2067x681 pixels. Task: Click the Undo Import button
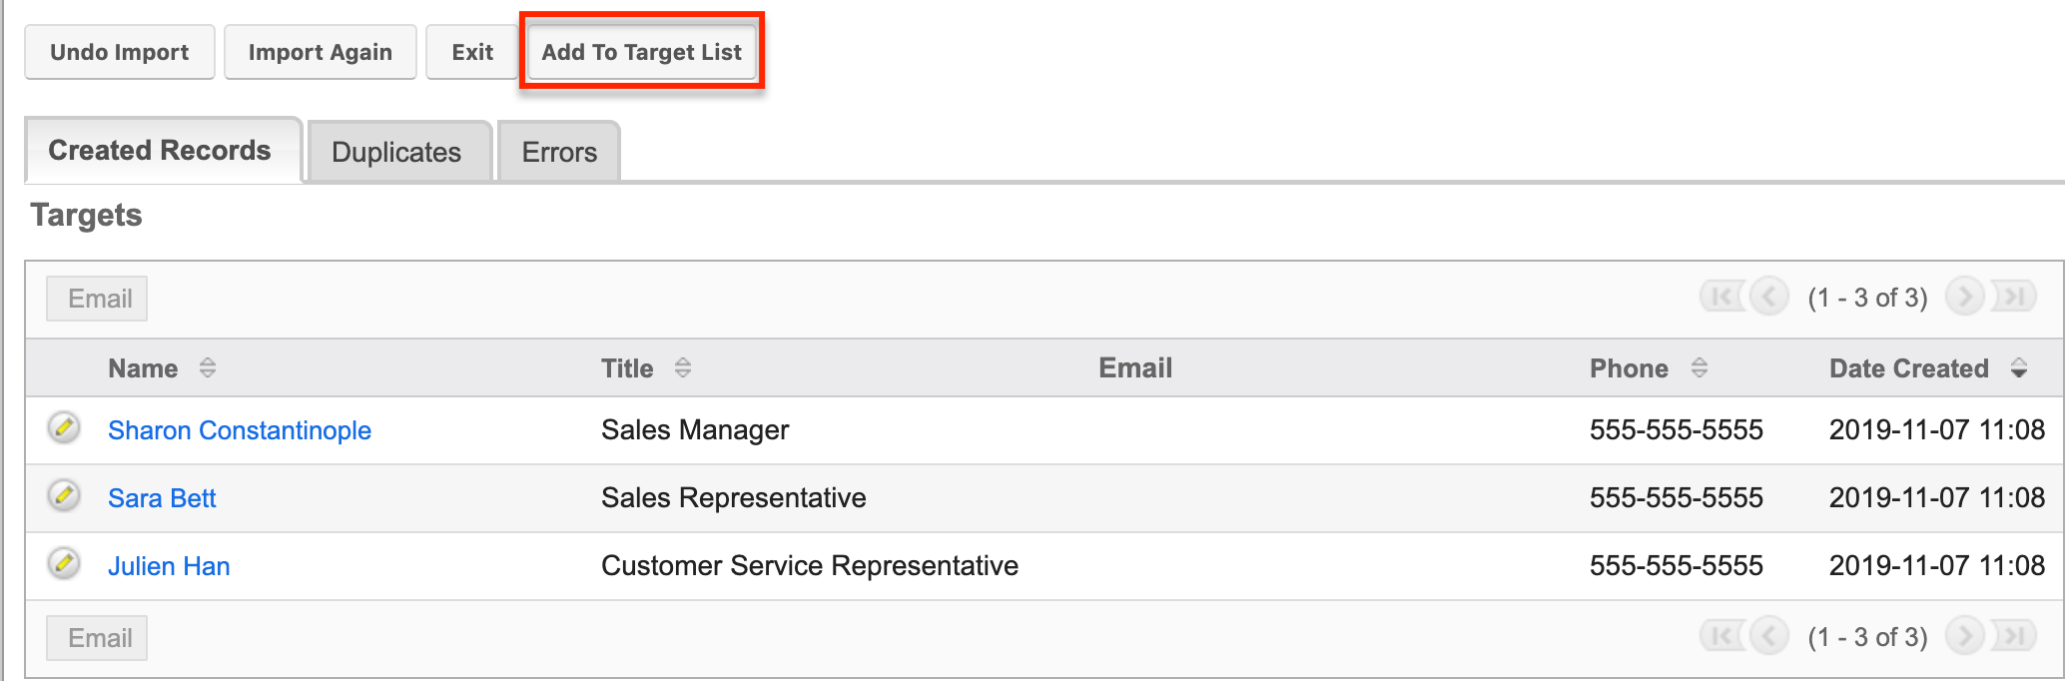[x=119, y=52]
